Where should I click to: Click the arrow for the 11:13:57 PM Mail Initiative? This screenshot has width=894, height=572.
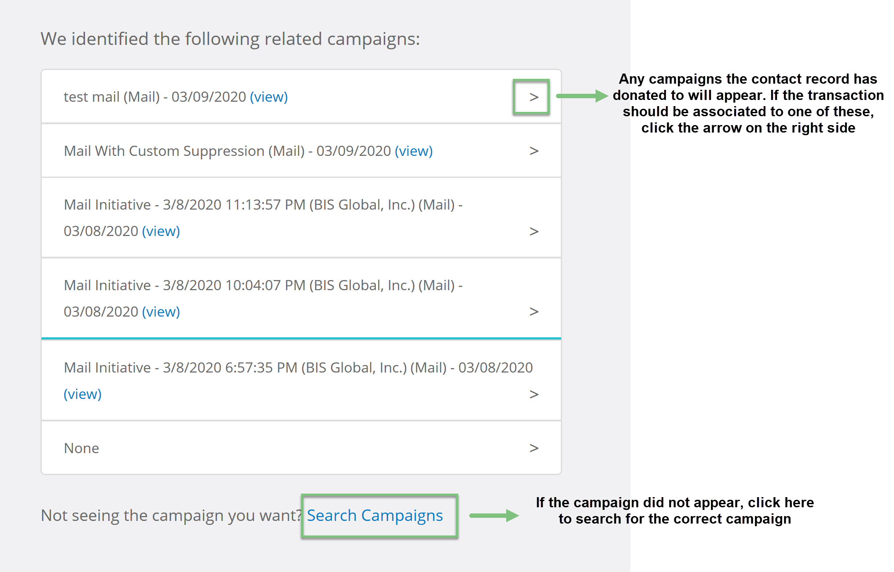(533, 231)
